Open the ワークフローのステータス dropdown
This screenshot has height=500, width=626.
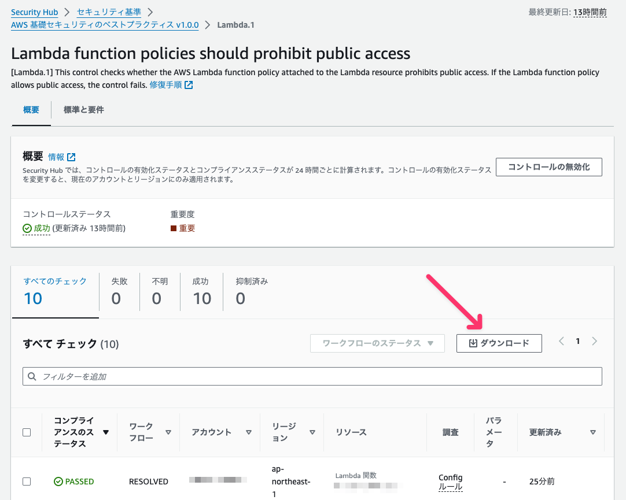tap(377, 343)
